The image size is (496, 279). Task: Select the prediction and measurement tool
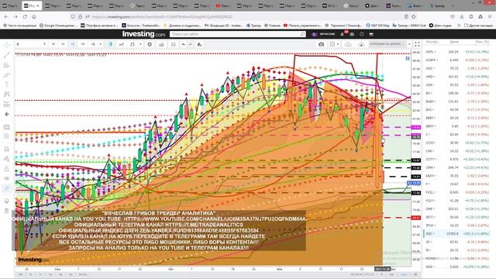(x=7, y=104)
